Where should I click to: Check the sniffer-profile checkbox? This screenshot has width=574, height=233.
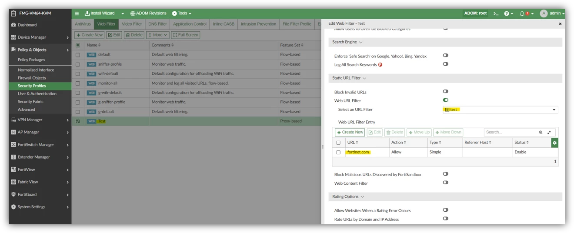point(78,64)
